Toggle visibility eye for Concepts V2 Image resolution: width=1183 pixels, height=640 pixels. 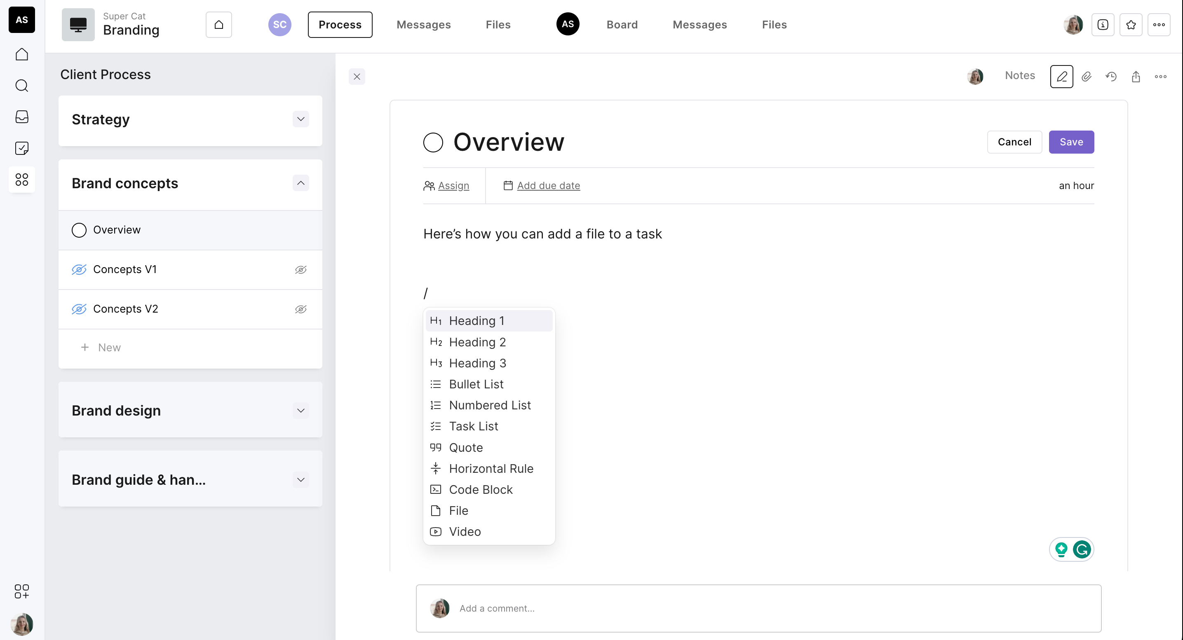pyautogui.click(x=301, y=309)
